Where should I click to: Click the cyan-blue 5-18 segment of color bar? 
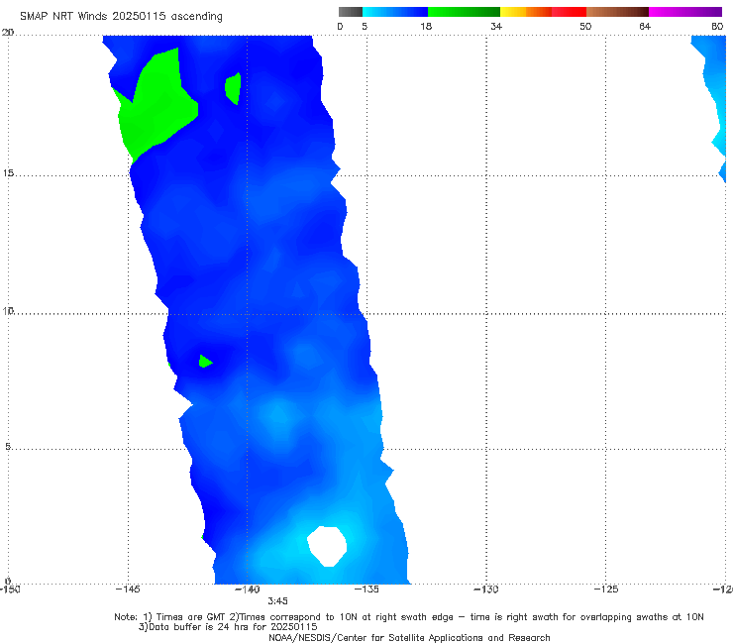pyautogui.click(x=395, y=12)
